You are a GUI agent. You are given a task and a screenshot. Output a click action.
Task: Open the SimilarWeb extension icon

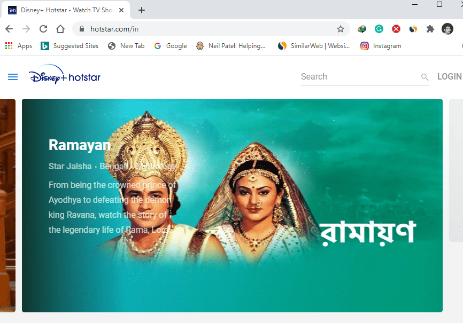(x=413, y=29)
